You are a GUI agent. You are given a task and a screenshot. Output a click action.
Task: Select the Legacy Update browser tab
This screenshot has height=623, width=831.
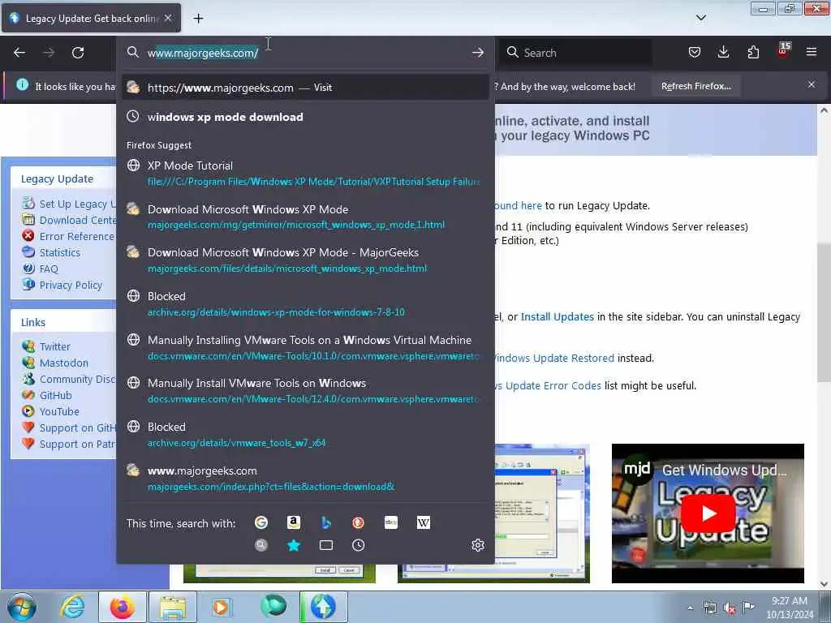click(x=91, y=18)
